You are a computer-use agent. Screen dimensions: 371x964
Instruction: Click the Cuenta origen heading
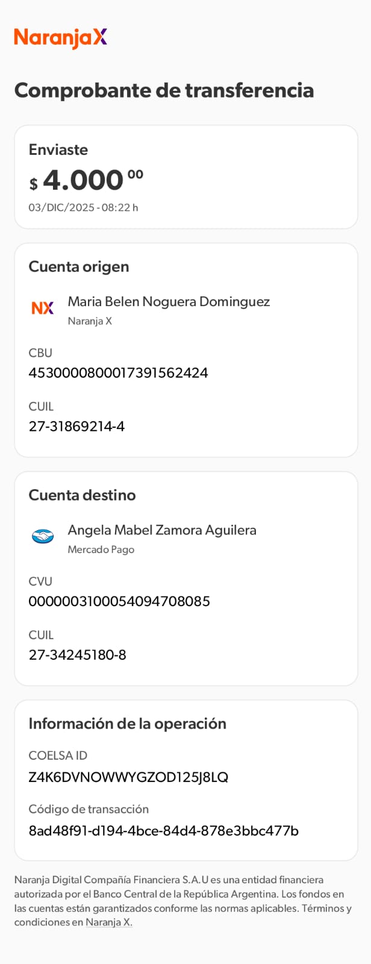[x=79, y=266]
